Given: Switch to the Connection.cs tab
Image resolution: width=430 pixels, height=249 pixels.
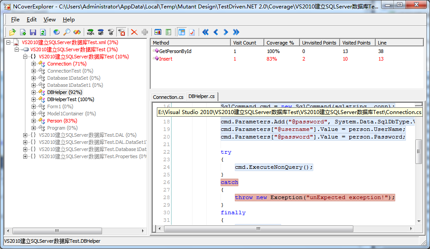Looking at the screenshot, I should pyautogui.click(x=168, y=97).
